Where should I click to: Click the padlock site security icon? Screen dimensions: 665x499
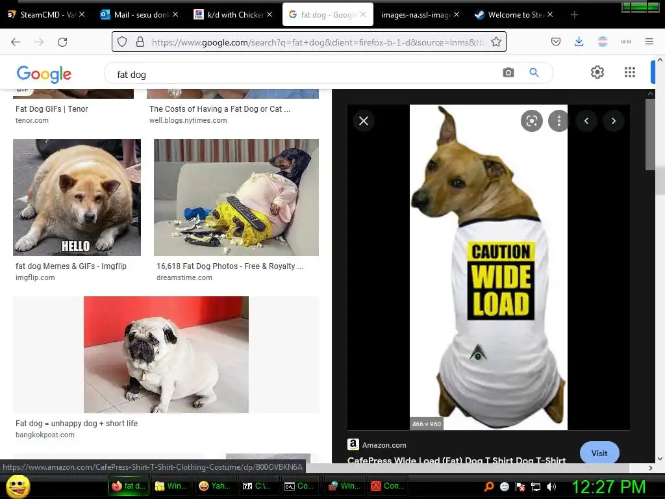pos(140,42)
